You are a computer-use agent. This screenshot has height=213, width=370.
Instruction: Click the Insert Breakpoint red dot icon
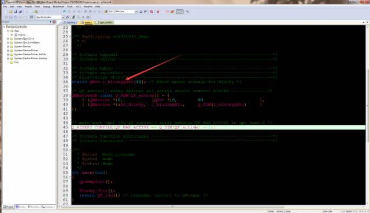point(158,12)
